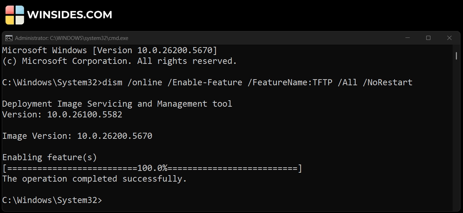
Task: Click the Administrator title bar text
Action: coord(72,38)
